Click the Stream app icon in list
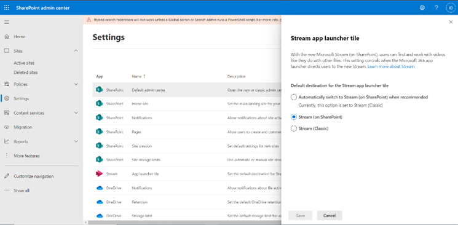 [x=100, y=174]
